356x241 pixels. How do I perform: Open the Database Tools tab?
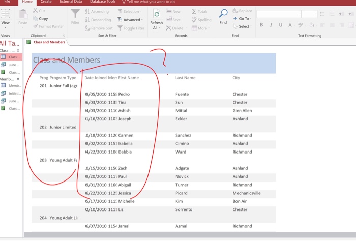[103, 2]
